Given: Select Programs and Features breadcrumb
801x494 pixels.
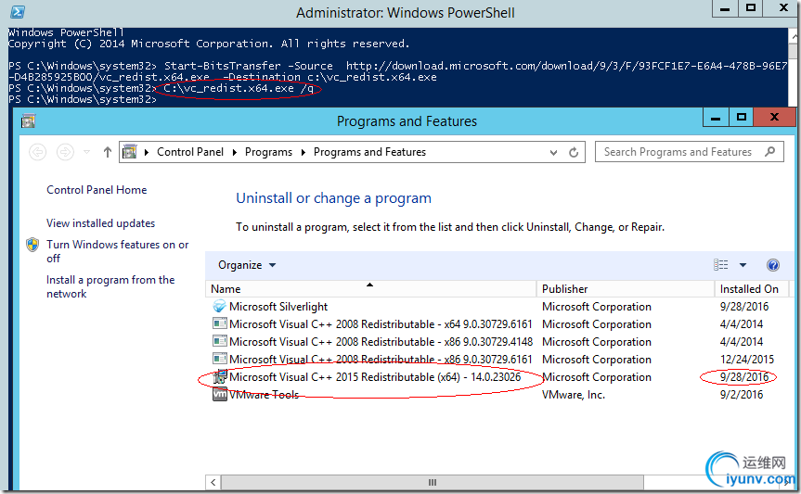Looking at the screenshot, I should click(x=369, y=152).
